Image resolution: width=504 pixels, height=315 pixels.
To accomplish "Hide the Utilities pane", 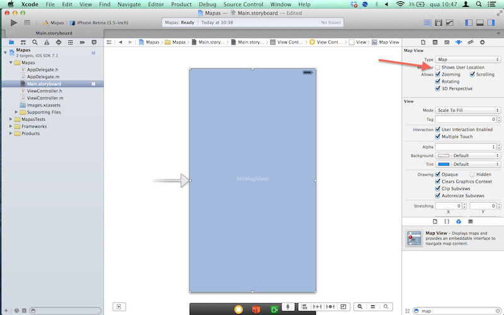I will [491, 23].
